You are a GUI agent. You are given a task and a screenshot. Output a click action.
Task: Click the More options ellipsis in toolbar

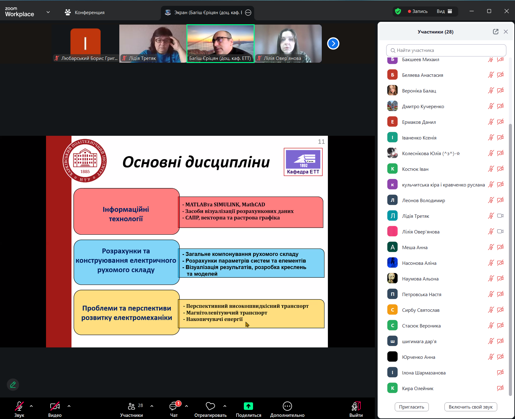coord(287,406)
